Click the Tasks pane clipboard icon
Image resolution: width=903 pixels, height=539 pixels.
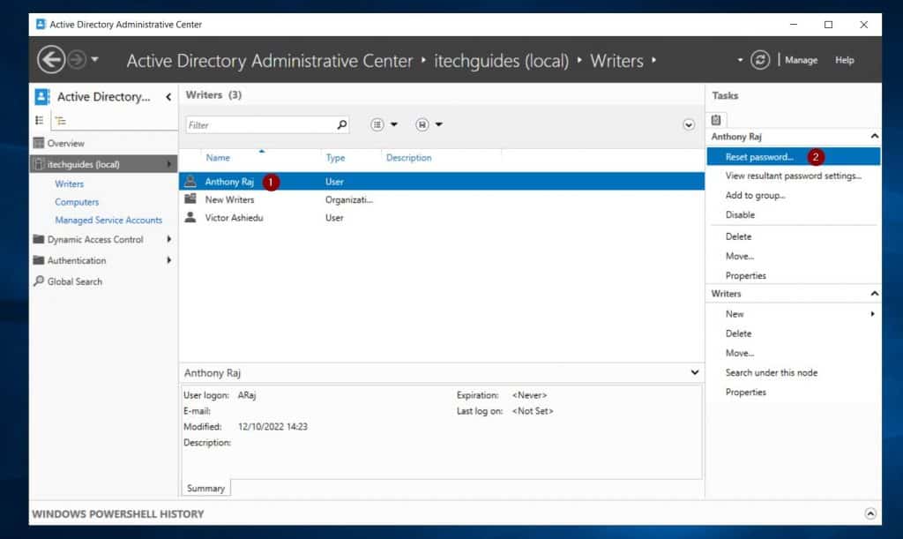[716, 120]
